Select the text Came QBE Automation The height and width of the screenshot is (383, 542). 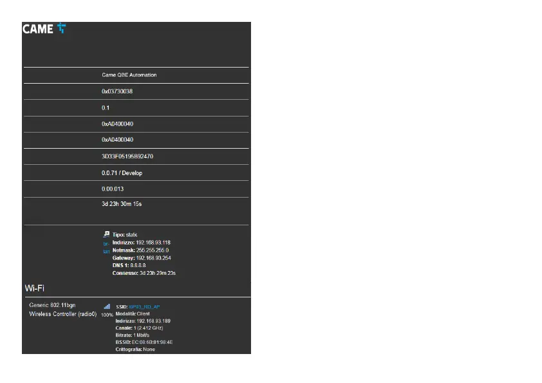point(129,75)
